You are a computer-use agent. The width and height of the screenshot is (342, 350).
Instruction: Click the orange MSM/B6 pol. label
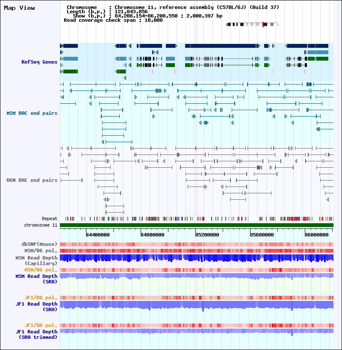(x=41, y=270)
